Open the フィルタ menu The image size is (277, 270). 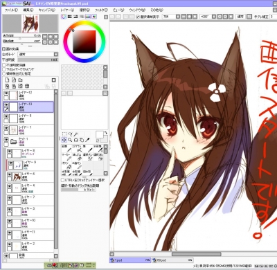101,10
